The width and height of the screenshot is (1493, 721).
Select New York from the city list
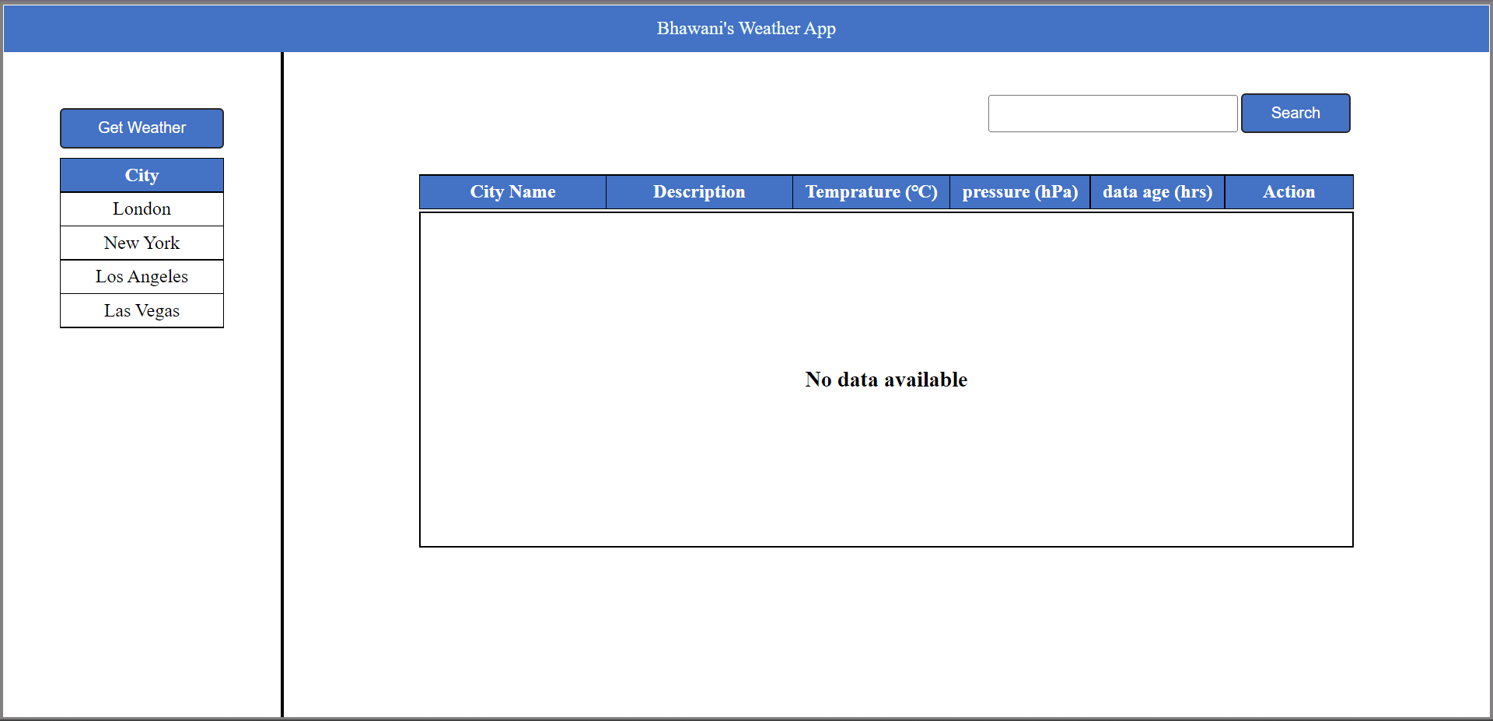pos(142,243)
